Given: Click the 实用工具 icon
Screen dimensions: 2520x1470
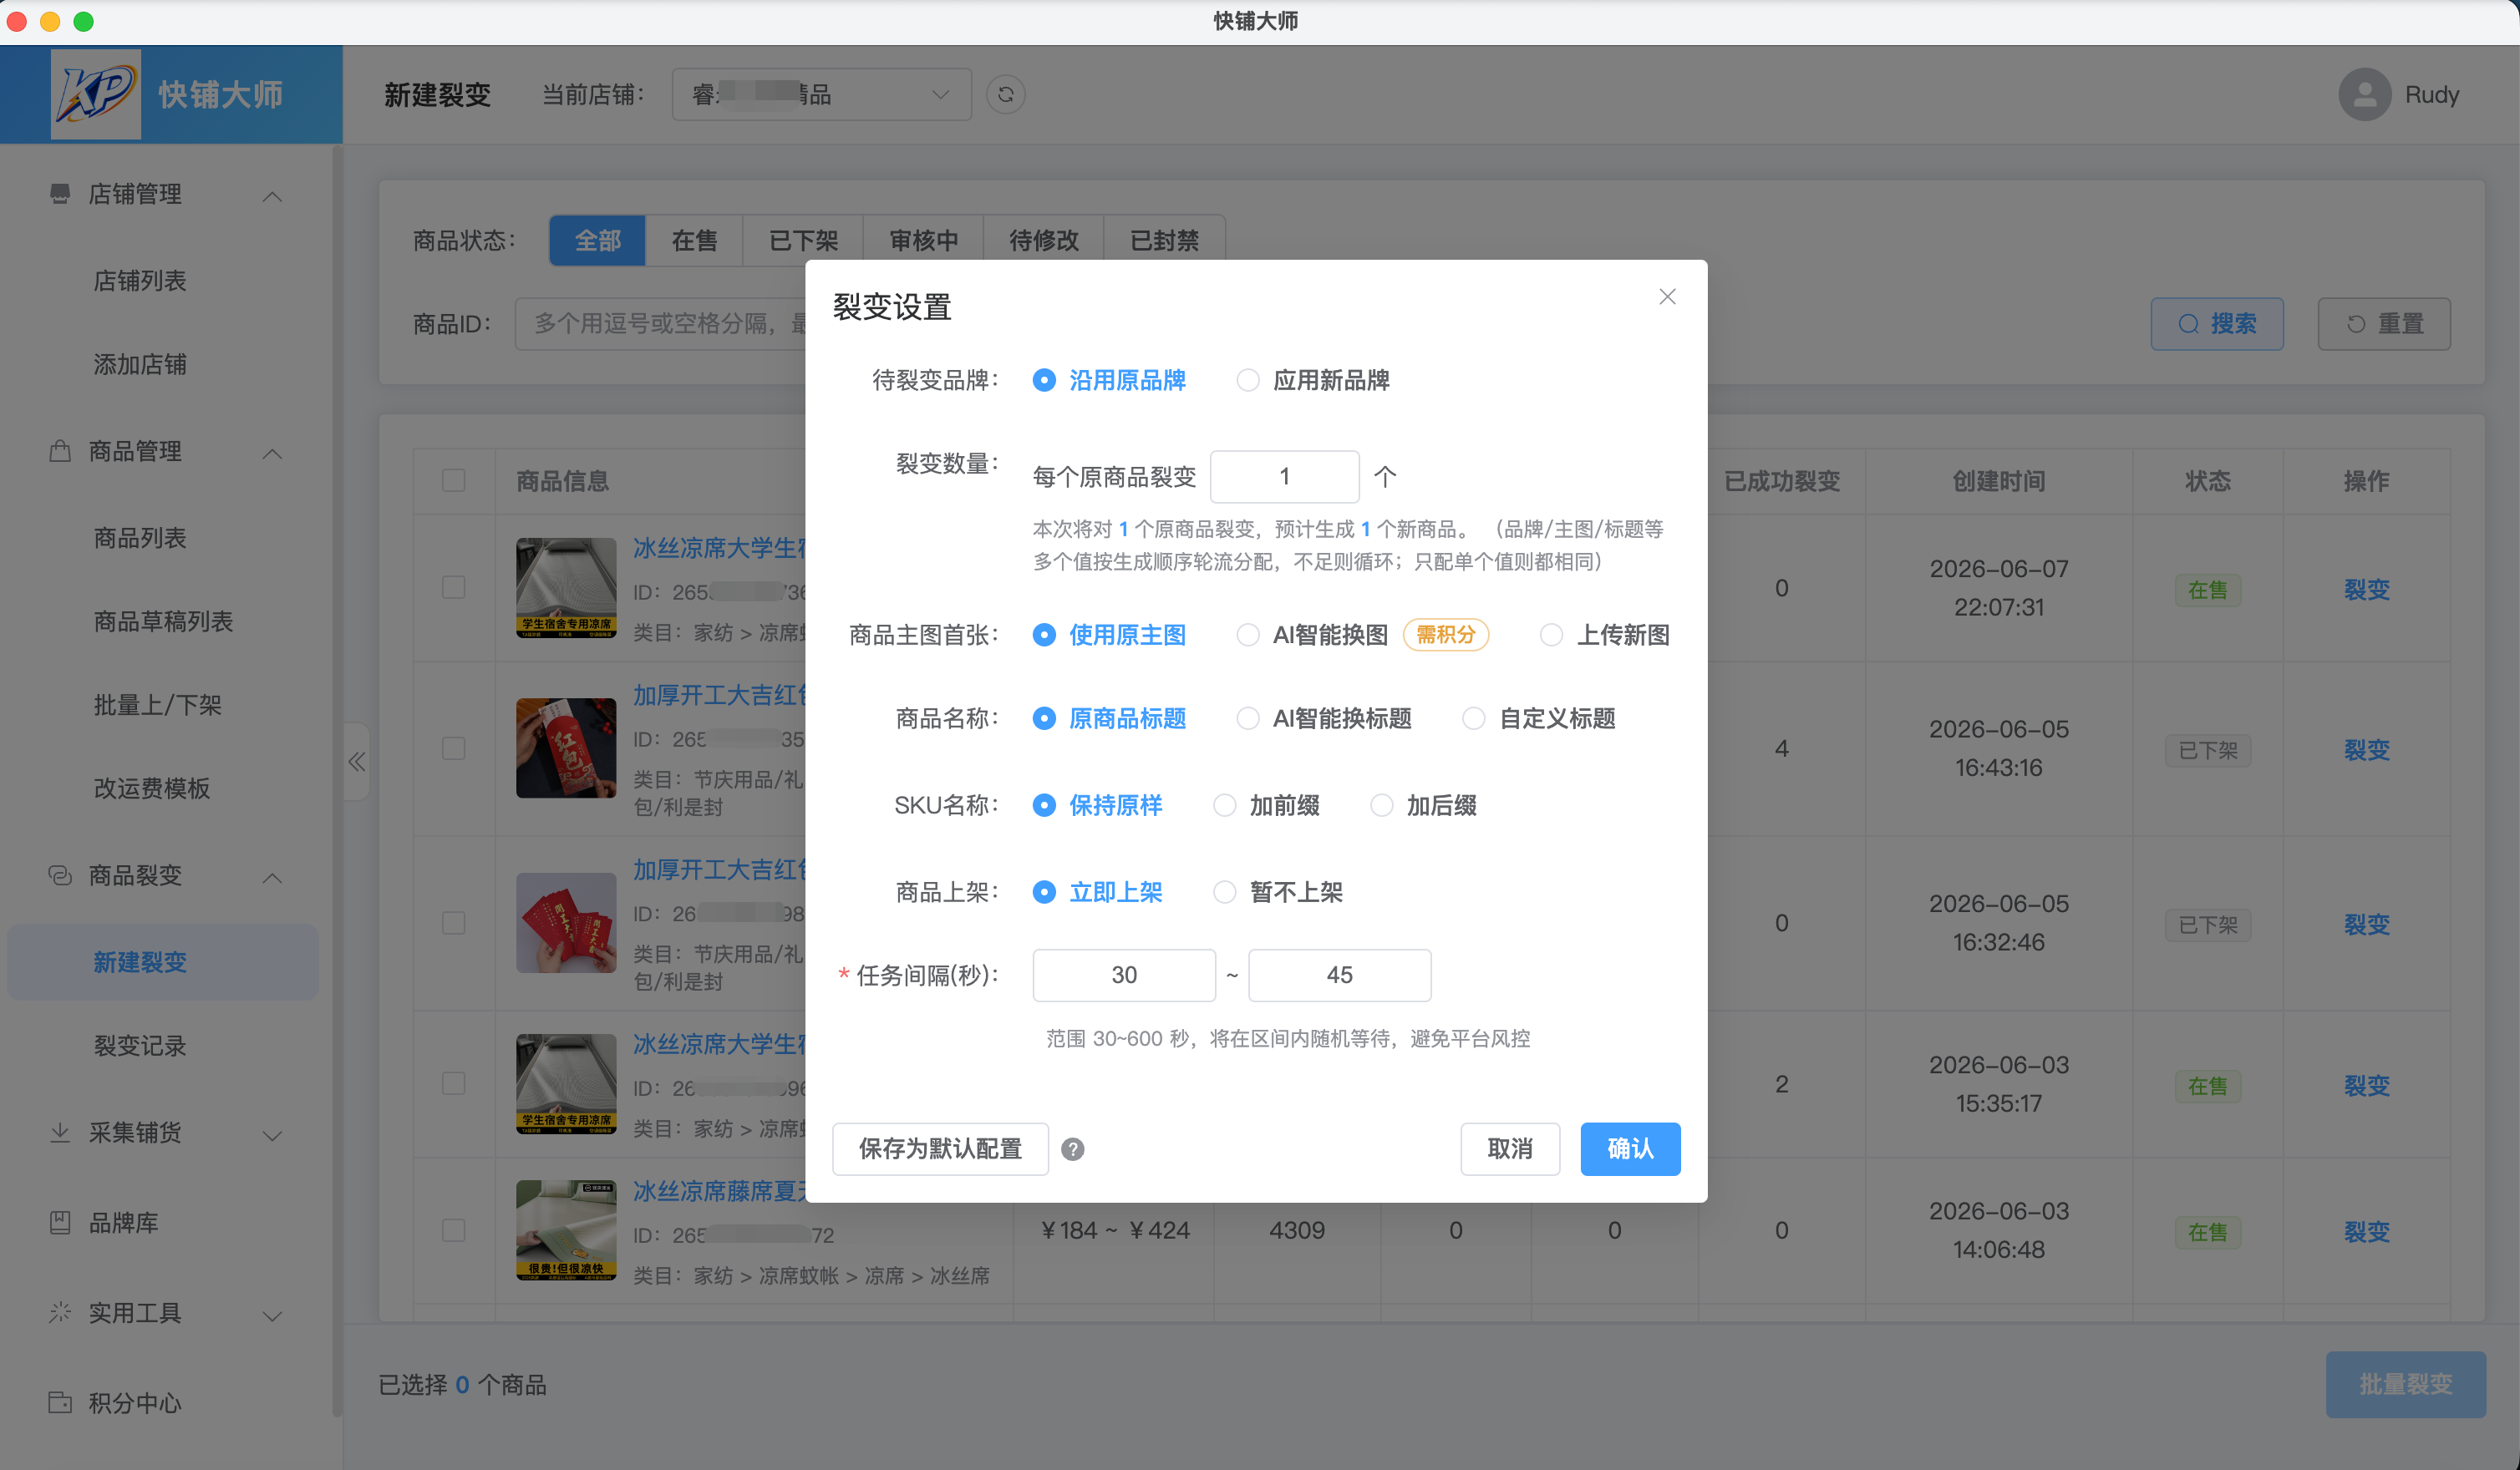Looking at the screenshot, I should pyautogui.click(x=60, y=1312).
